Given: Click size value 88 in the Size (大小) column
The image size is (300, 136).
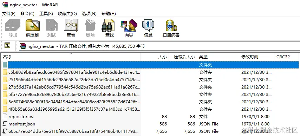Looking at the screenshot, I should pos(164,116).
